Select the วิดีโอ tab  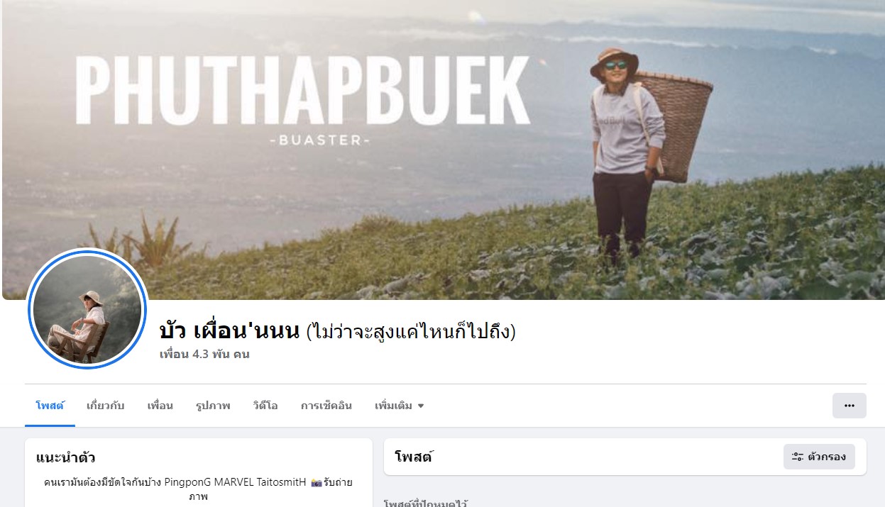(x=265, y=406)
